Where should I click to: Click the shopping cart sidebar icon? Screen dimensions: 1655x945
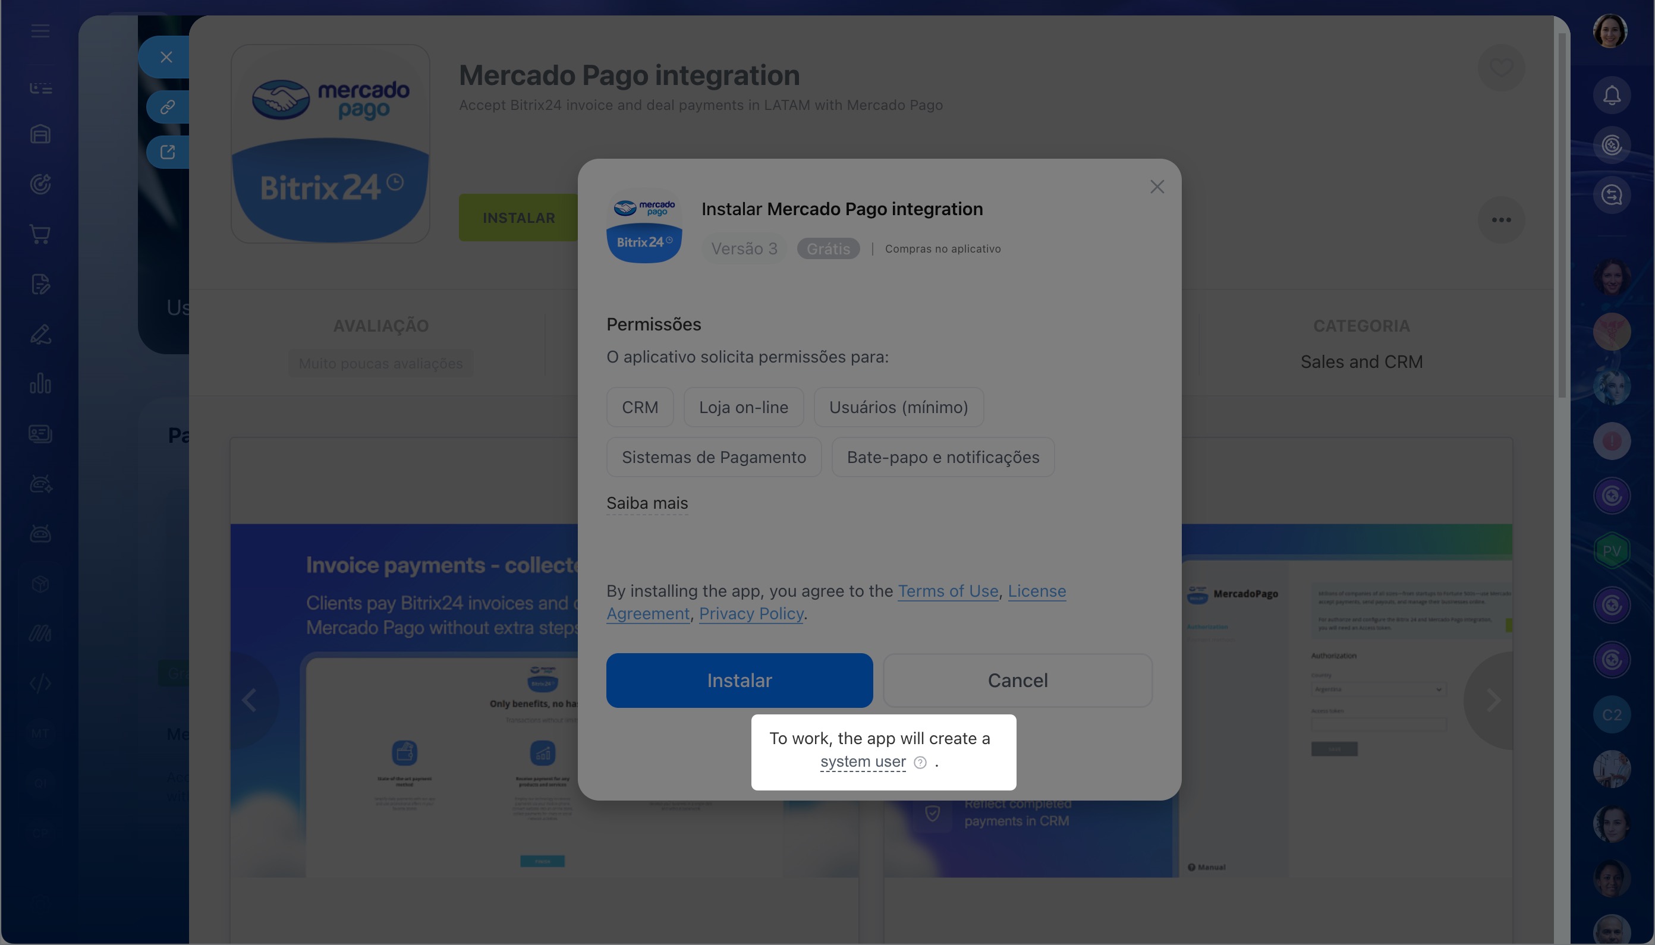40,234
